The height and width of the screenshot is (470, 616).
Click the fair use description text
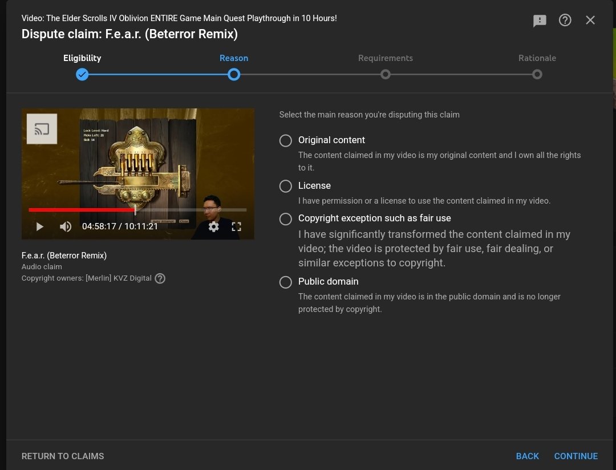pyautogui.click(x=434, y=248)
